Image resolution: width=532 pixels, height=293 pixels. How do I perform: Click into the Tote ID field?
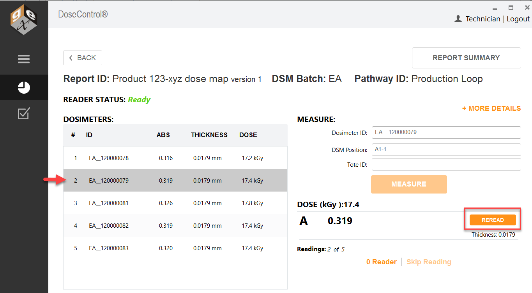(446, 164)
